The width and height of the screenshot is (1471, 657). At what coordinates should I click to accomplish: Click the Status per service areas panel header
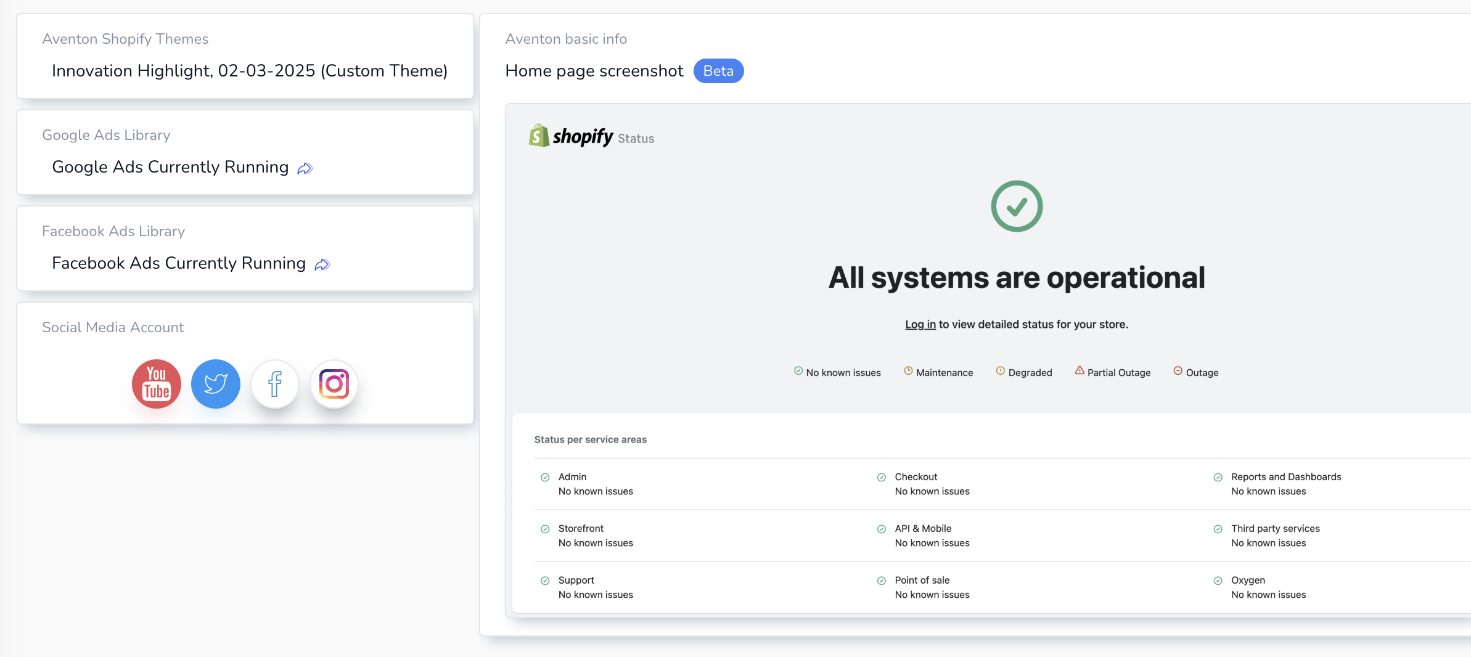tap(591, 439)
